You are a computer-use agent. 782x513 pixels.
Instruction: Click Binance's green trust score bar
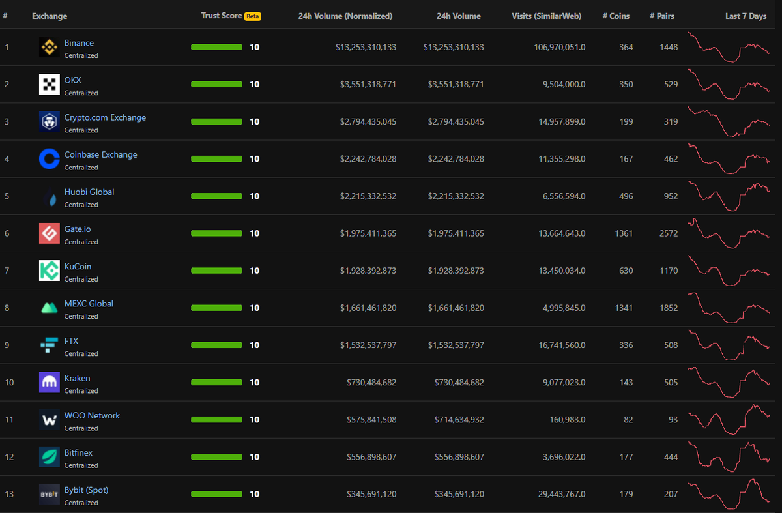pyautogui.click(x=216, y=47)
